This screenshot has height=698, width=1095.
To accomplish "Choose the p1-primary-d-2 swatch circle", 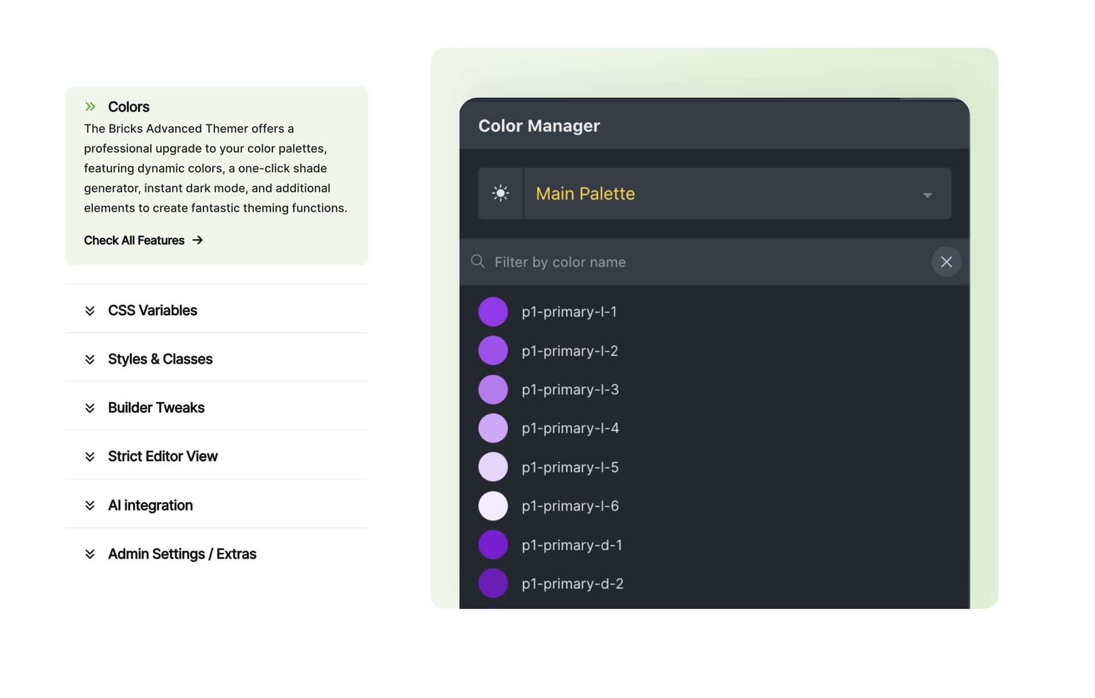I will click(493, 583).
